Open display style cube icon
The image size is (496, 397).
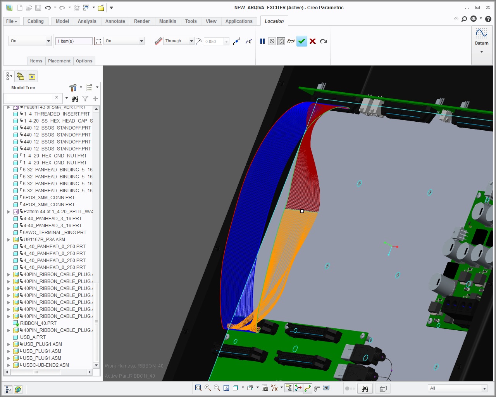click(235, 388)
